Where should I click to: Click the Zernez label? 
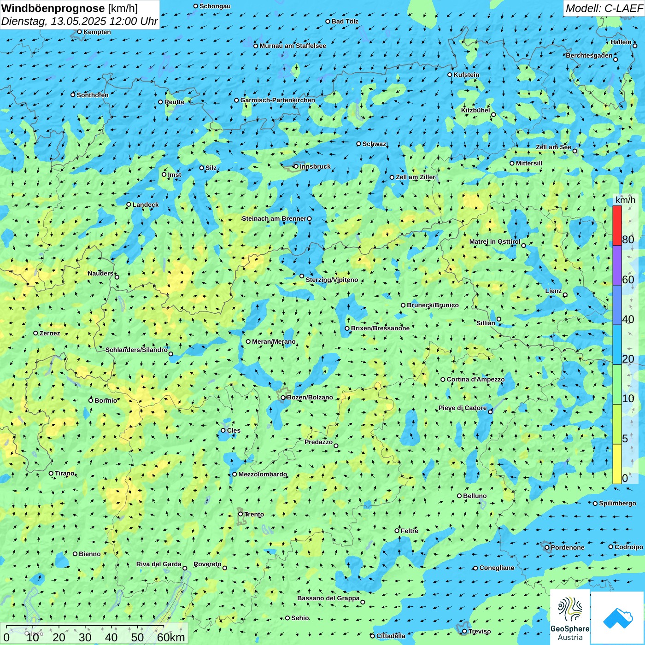coord(50,333)
